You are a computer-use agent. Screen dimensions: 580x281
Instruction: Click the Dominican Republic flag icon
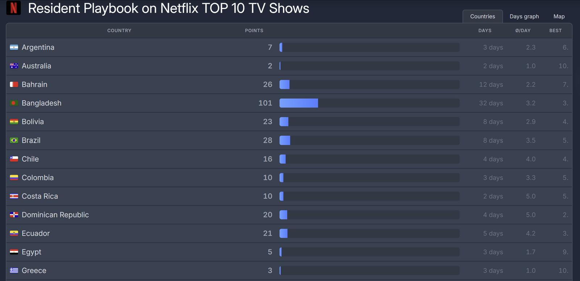tap(14, 215)
